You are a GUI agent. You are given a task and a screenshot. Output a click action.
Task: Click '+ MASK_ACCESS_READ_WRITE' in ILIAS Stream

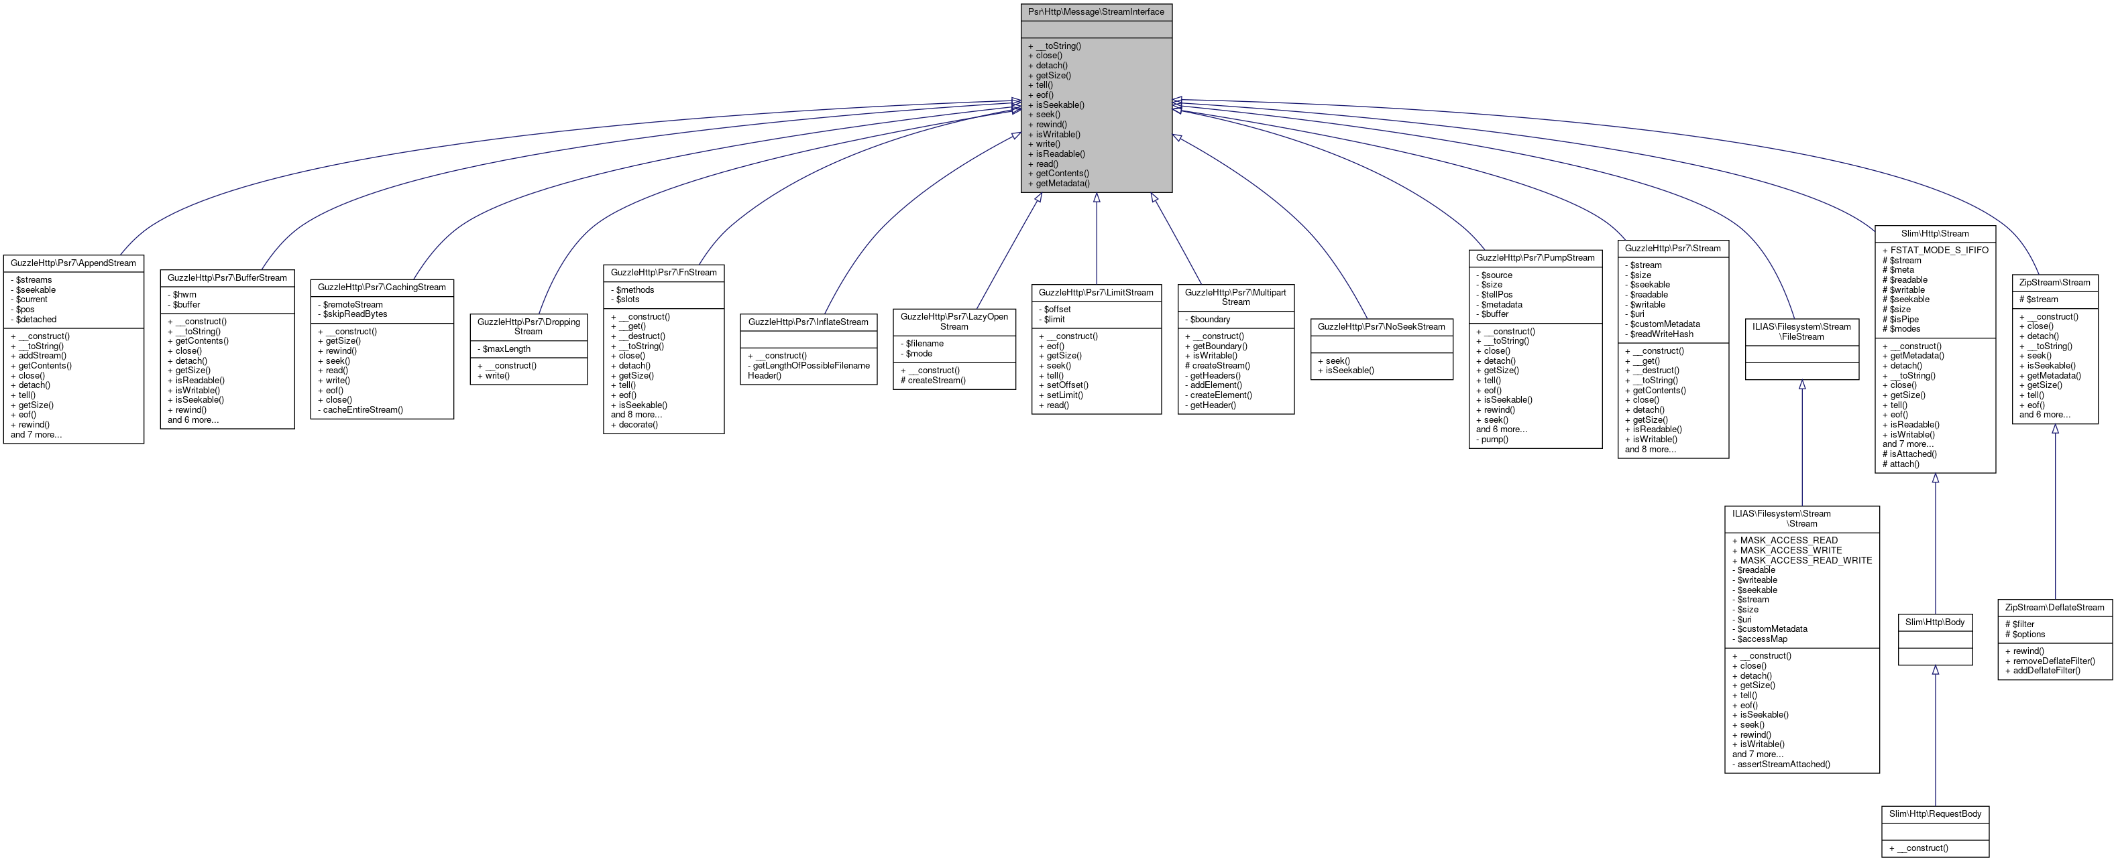click(x=1801, y=559)
